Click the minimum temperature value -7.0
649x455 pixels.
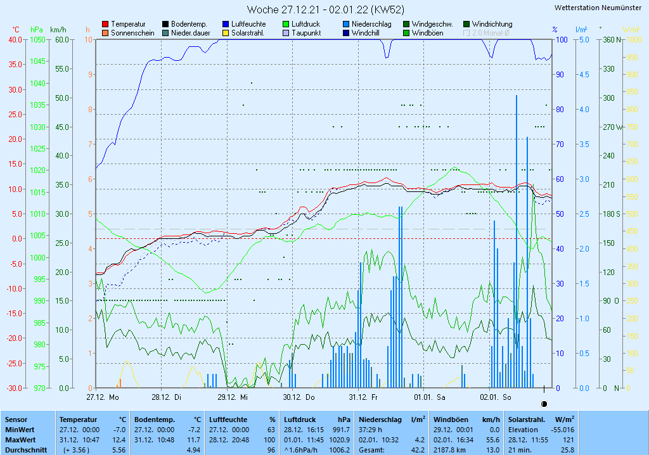click(120, 430)
